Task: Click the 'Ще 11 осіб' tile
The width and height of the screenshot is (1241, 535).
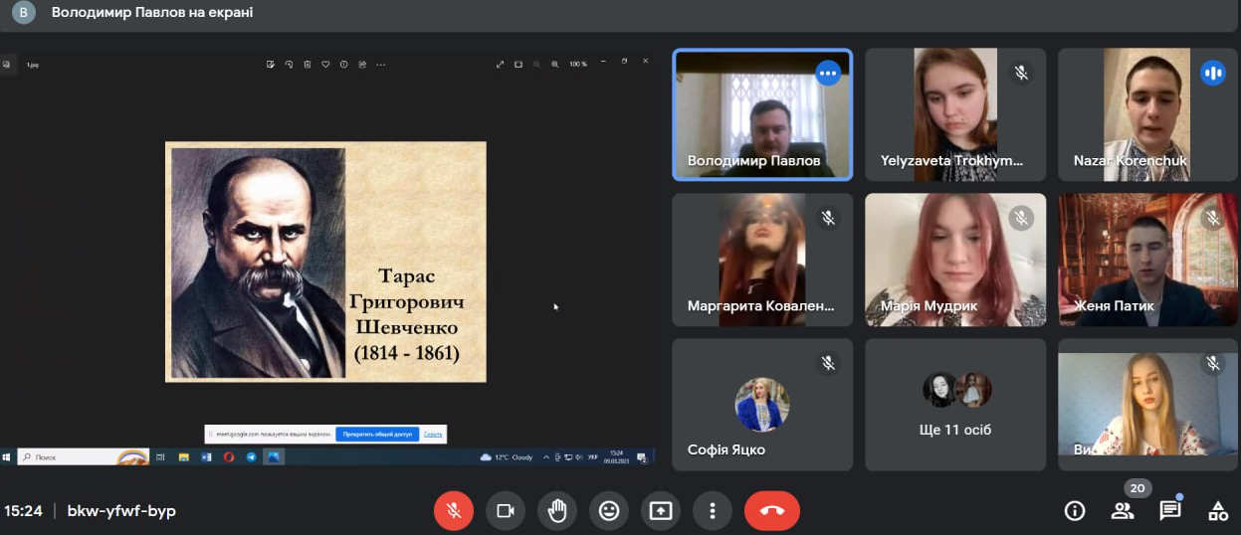Action: point(955,405)
